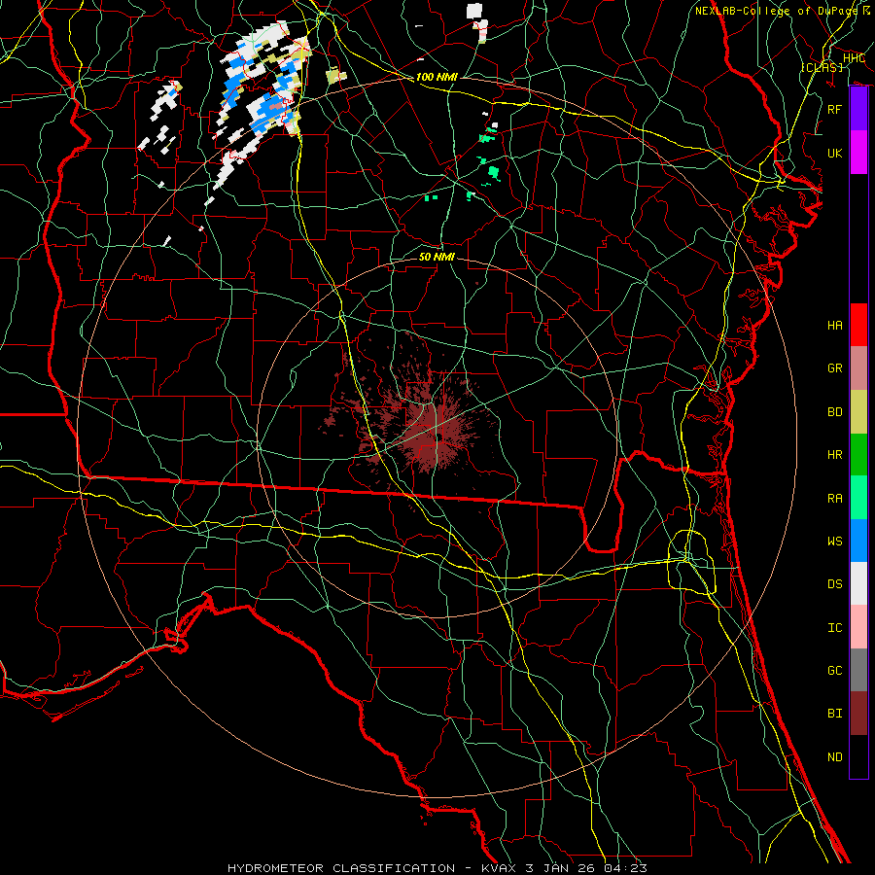Click the GC gray legend swatch

pyautogui.click(x=858, y=670)
